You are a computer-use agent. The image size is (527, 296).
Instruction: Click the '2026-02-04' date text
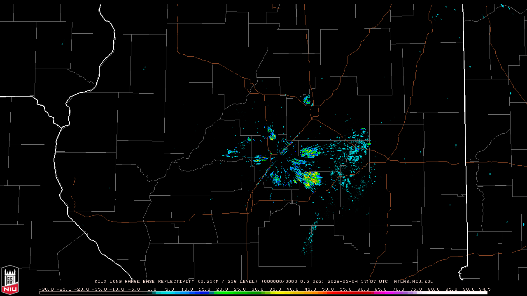click(x=343, y=282)
